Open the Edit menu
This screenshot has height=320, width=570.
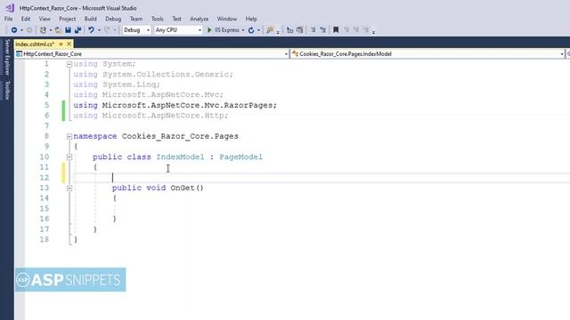click(26, 19)
